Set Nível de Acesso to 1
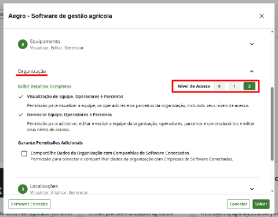This screenshot has width=278, height=217. point(234,86)
